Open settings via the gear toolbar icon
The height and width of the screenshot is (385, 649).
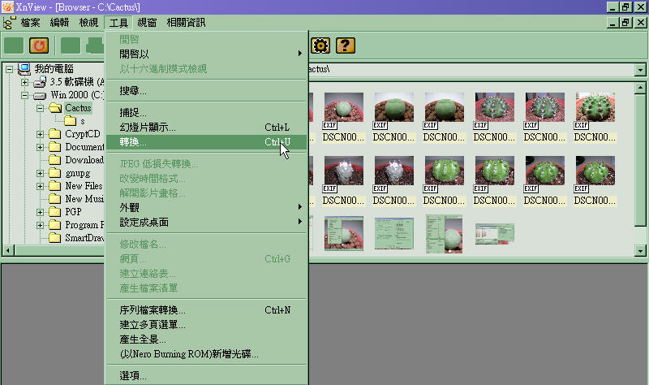[320, 45]
